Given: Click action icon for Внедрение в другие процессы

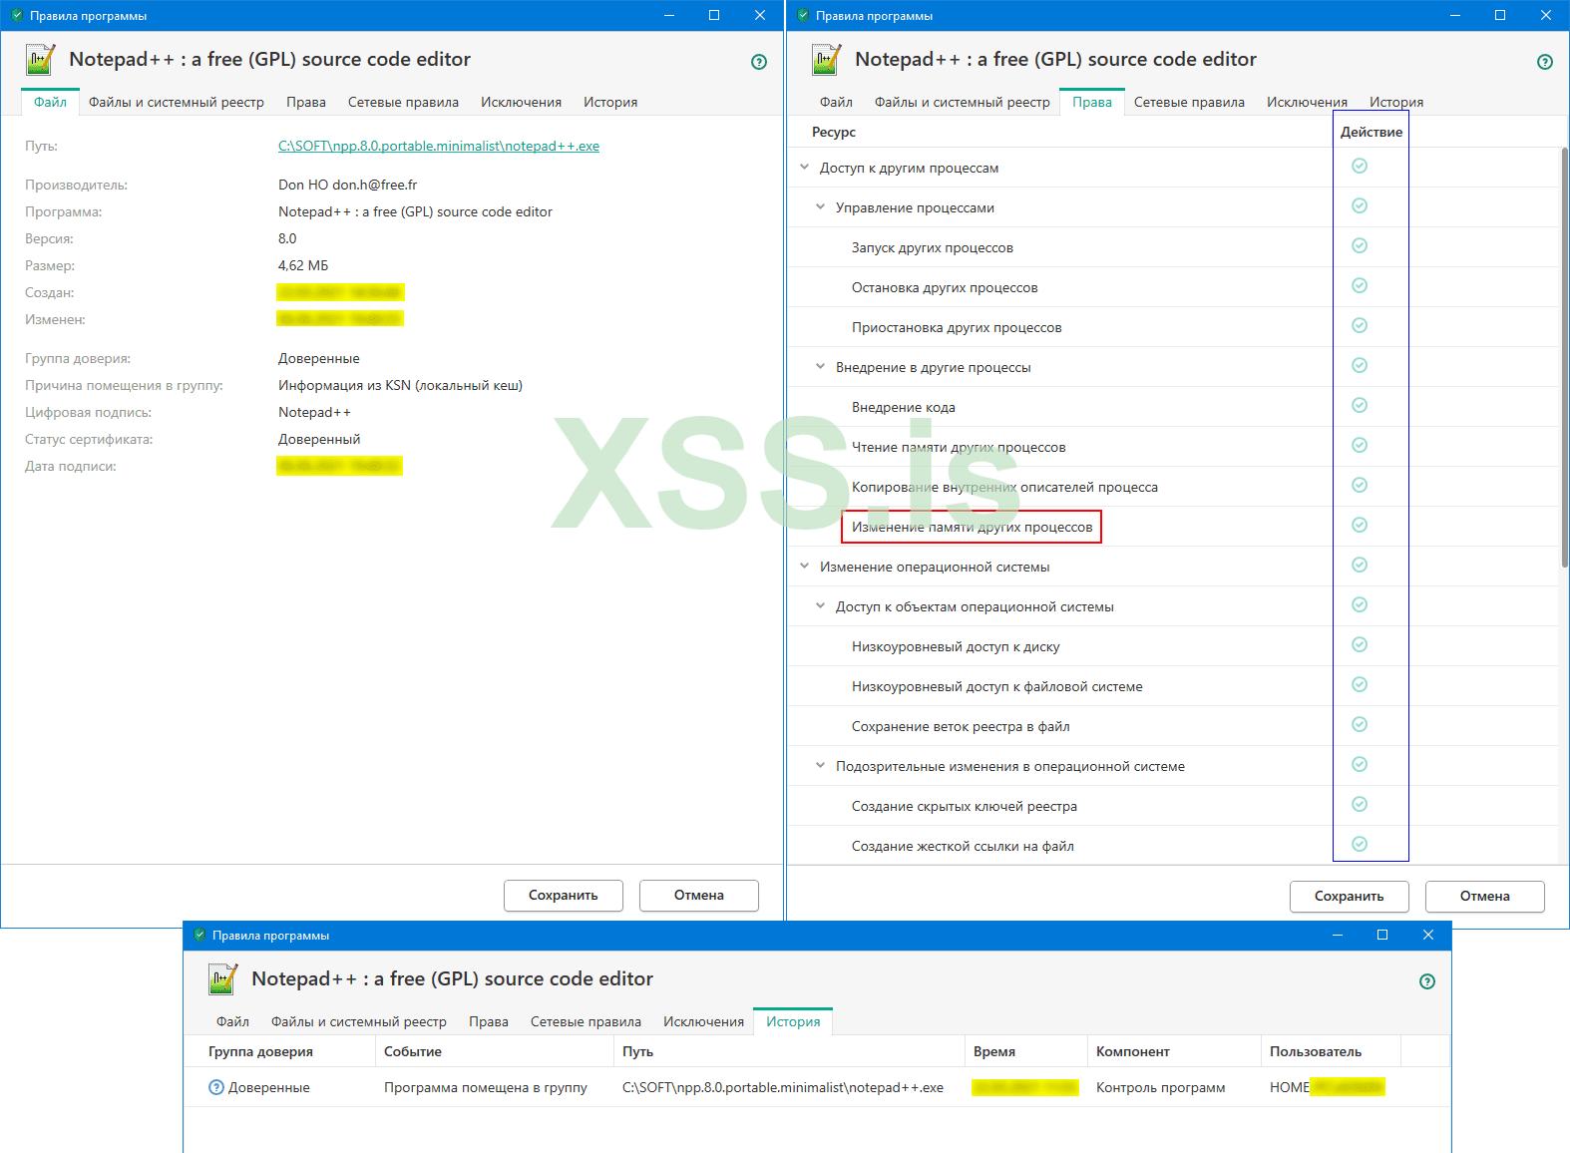Looking at the screenshot, I should [1360, 365].
